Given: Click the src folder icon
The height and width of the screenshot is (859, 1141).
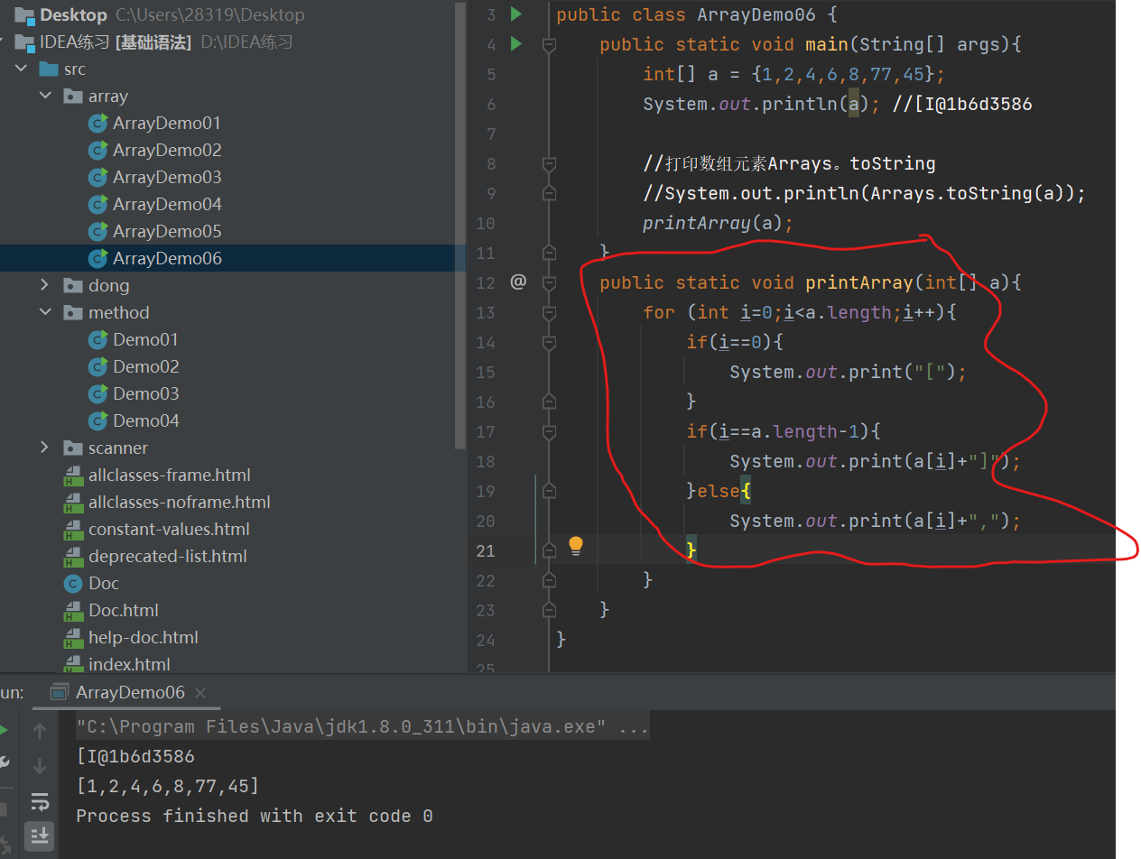Looking at the screenshot, I should tap(49, 69).
